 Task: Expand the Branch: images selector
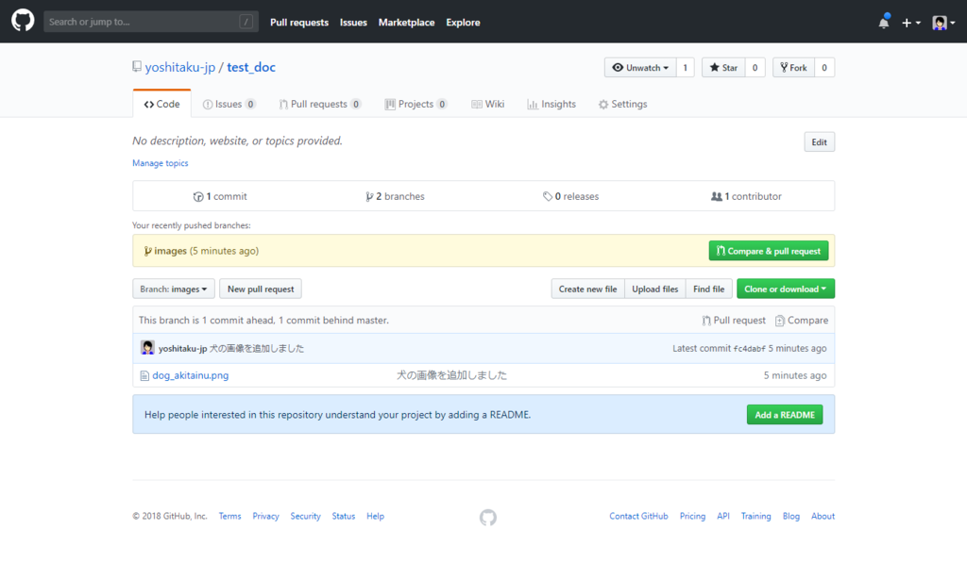[174, 289]
